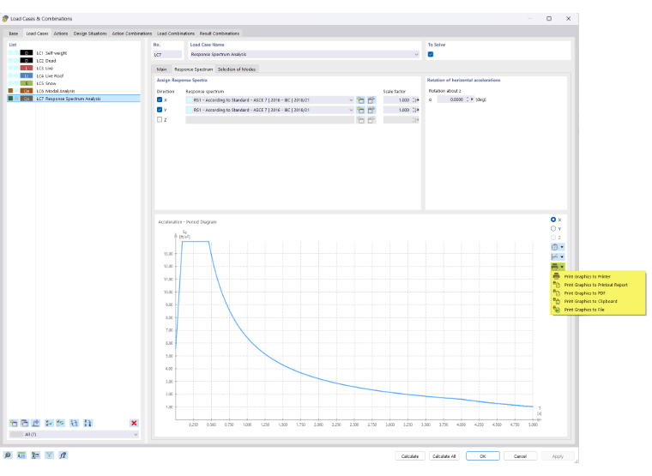
Task: Click the green funnel filter icon at the bottom
Action: (x=49, y=455)
